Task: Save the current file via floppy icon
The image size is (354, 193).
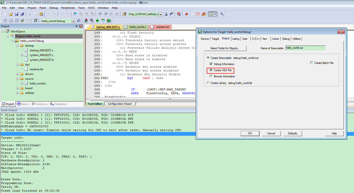Action: (x=17, y=14)
